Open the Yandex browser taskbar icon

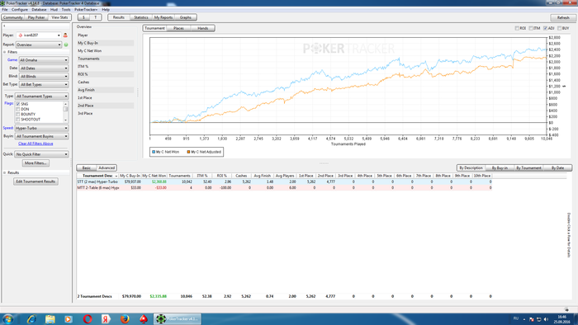[x=106, y=318]
